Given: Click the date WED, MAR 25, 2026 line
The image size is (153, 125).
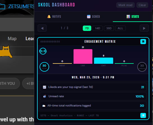Looking at the screenshot, I should pyautogui.click(x=93, y=77).
